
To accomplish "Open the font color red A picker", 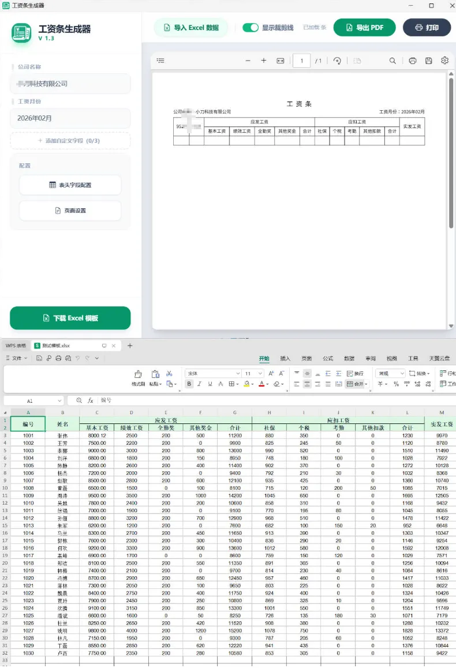I will [261, 384].
